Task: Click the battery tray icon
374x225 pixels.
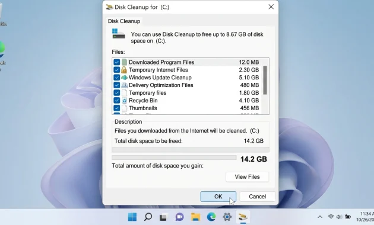Action: pyautogui.click(x=348, y=217)
